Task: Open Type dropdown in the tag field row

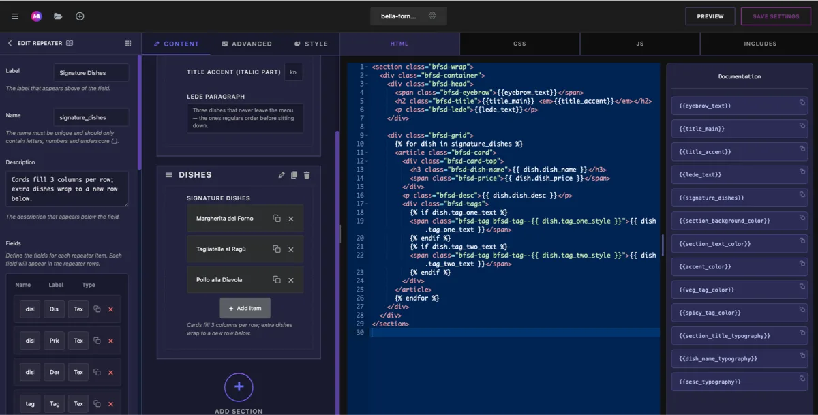Action: pyautogui.click(x=78, y=404)
